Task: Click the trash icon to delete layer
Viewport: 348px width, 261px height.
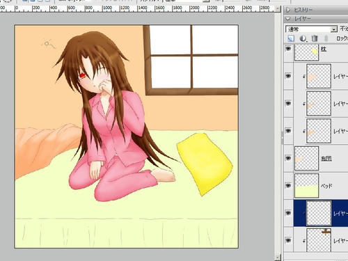Action: 315,38
